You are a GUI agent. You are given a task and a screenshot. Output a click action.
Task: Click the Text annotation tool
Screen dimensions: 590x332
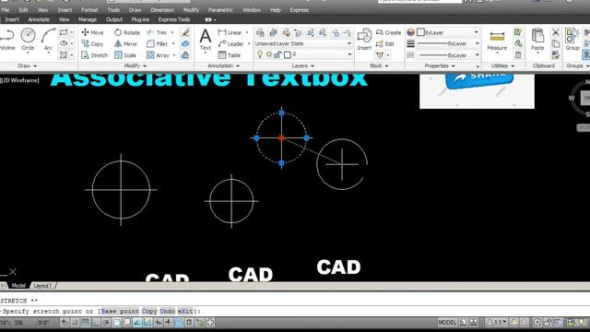205,40
